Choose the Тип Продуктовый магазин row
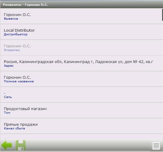This screenshot has width=163, height=152. [x=81, y=110]
